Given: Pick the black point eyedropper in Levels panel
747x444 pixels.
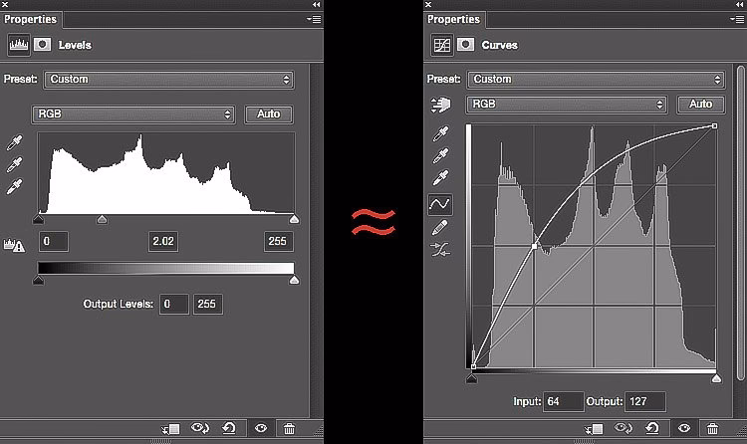Looking at the screenshot, I should 14,142.
